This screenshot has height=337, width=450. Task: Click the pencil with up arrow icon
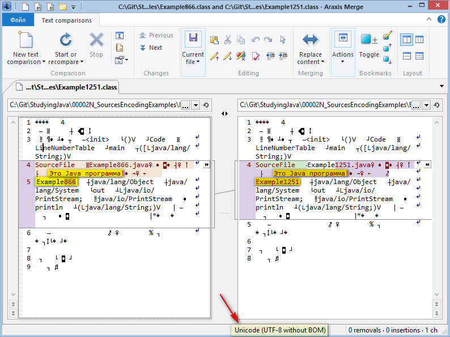[214, 56]
